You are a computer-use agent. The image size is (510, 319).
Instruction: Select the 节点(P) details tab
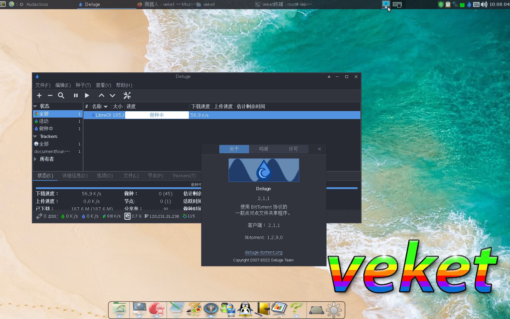pos(155,176)
